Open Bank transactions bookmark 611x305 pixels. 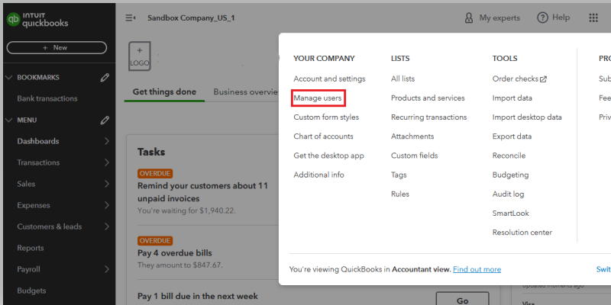coord(47,98)
